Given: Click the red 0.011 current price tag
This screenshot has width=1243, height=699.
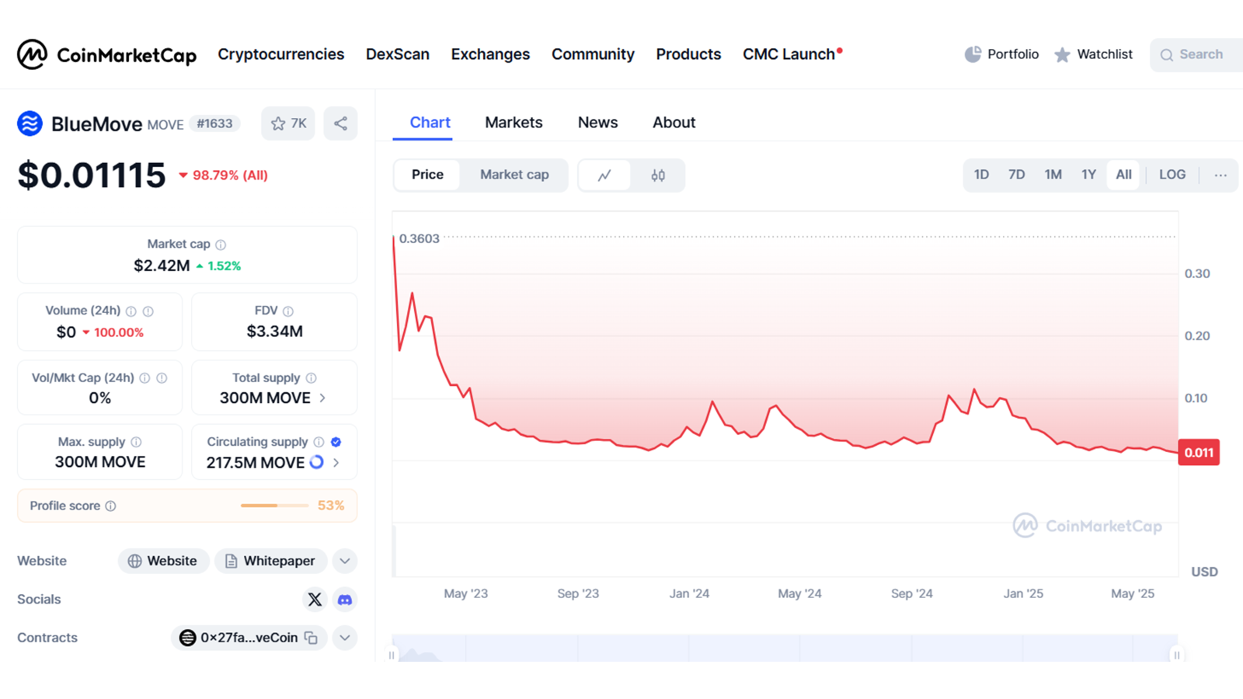Looking at the screenshot, I should [1199, 453].
